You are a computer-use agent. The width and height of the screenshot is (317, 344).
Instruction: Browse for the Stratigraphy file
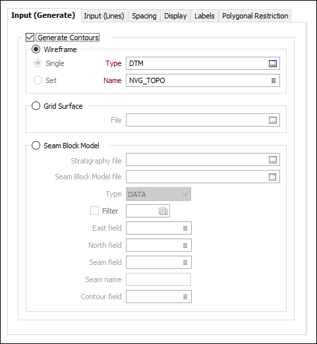[273, 160]
